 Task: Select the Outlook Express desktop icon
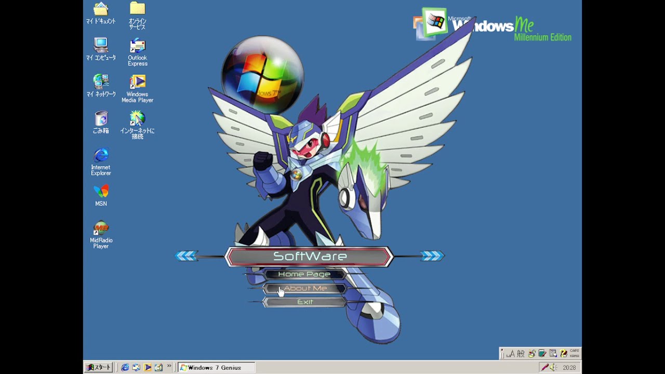pyautogui.click(x=137, y=52)
